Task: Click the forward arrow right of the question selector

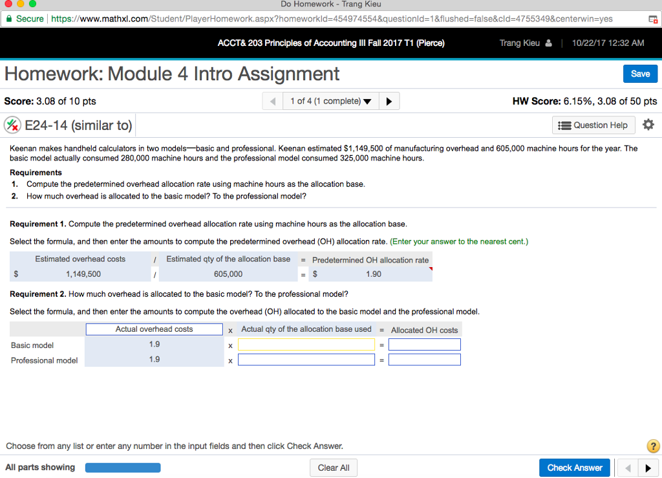Action: coord(389,101)
